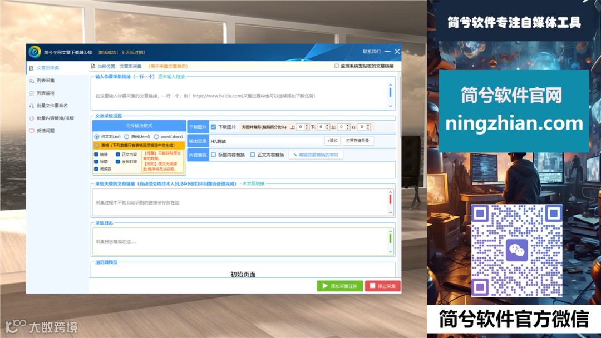Toggle the 标题 column checkbox
The width and height of the screenshot is (601, 338).
(96, 162)
